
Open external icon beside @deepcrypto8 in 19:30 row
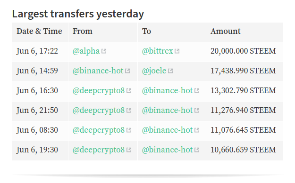click(129, 150)
